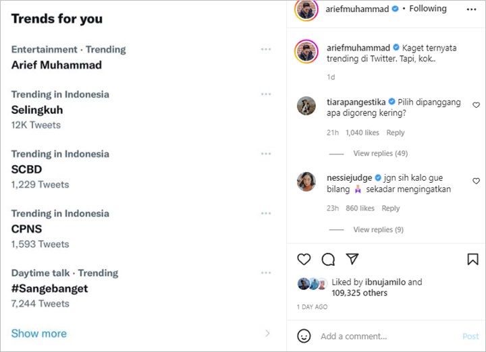Save post with bookmark icon
486x352 pixels.
[x=473, y=259]
